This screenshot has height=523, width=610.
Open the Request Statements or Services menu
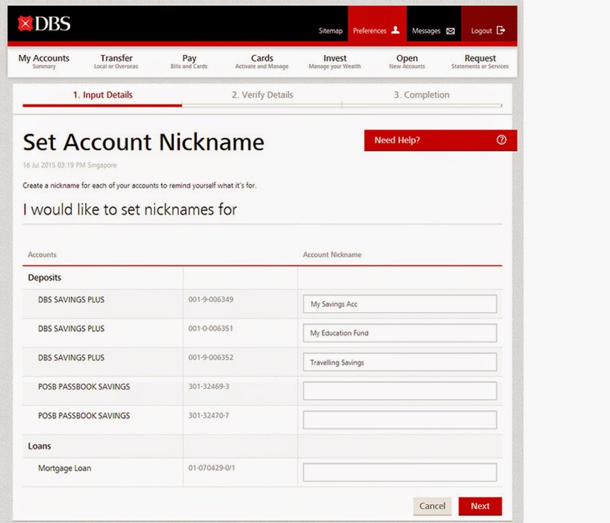(480, 62)
